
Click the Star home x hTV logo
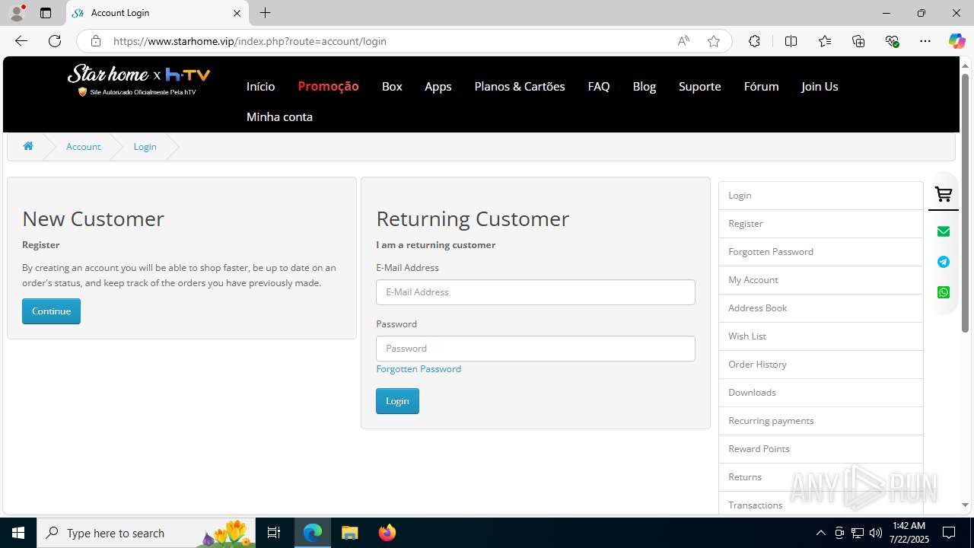tap(138, 80)
